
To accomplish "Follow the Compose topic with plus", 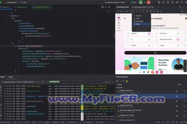I will point(149,45).
